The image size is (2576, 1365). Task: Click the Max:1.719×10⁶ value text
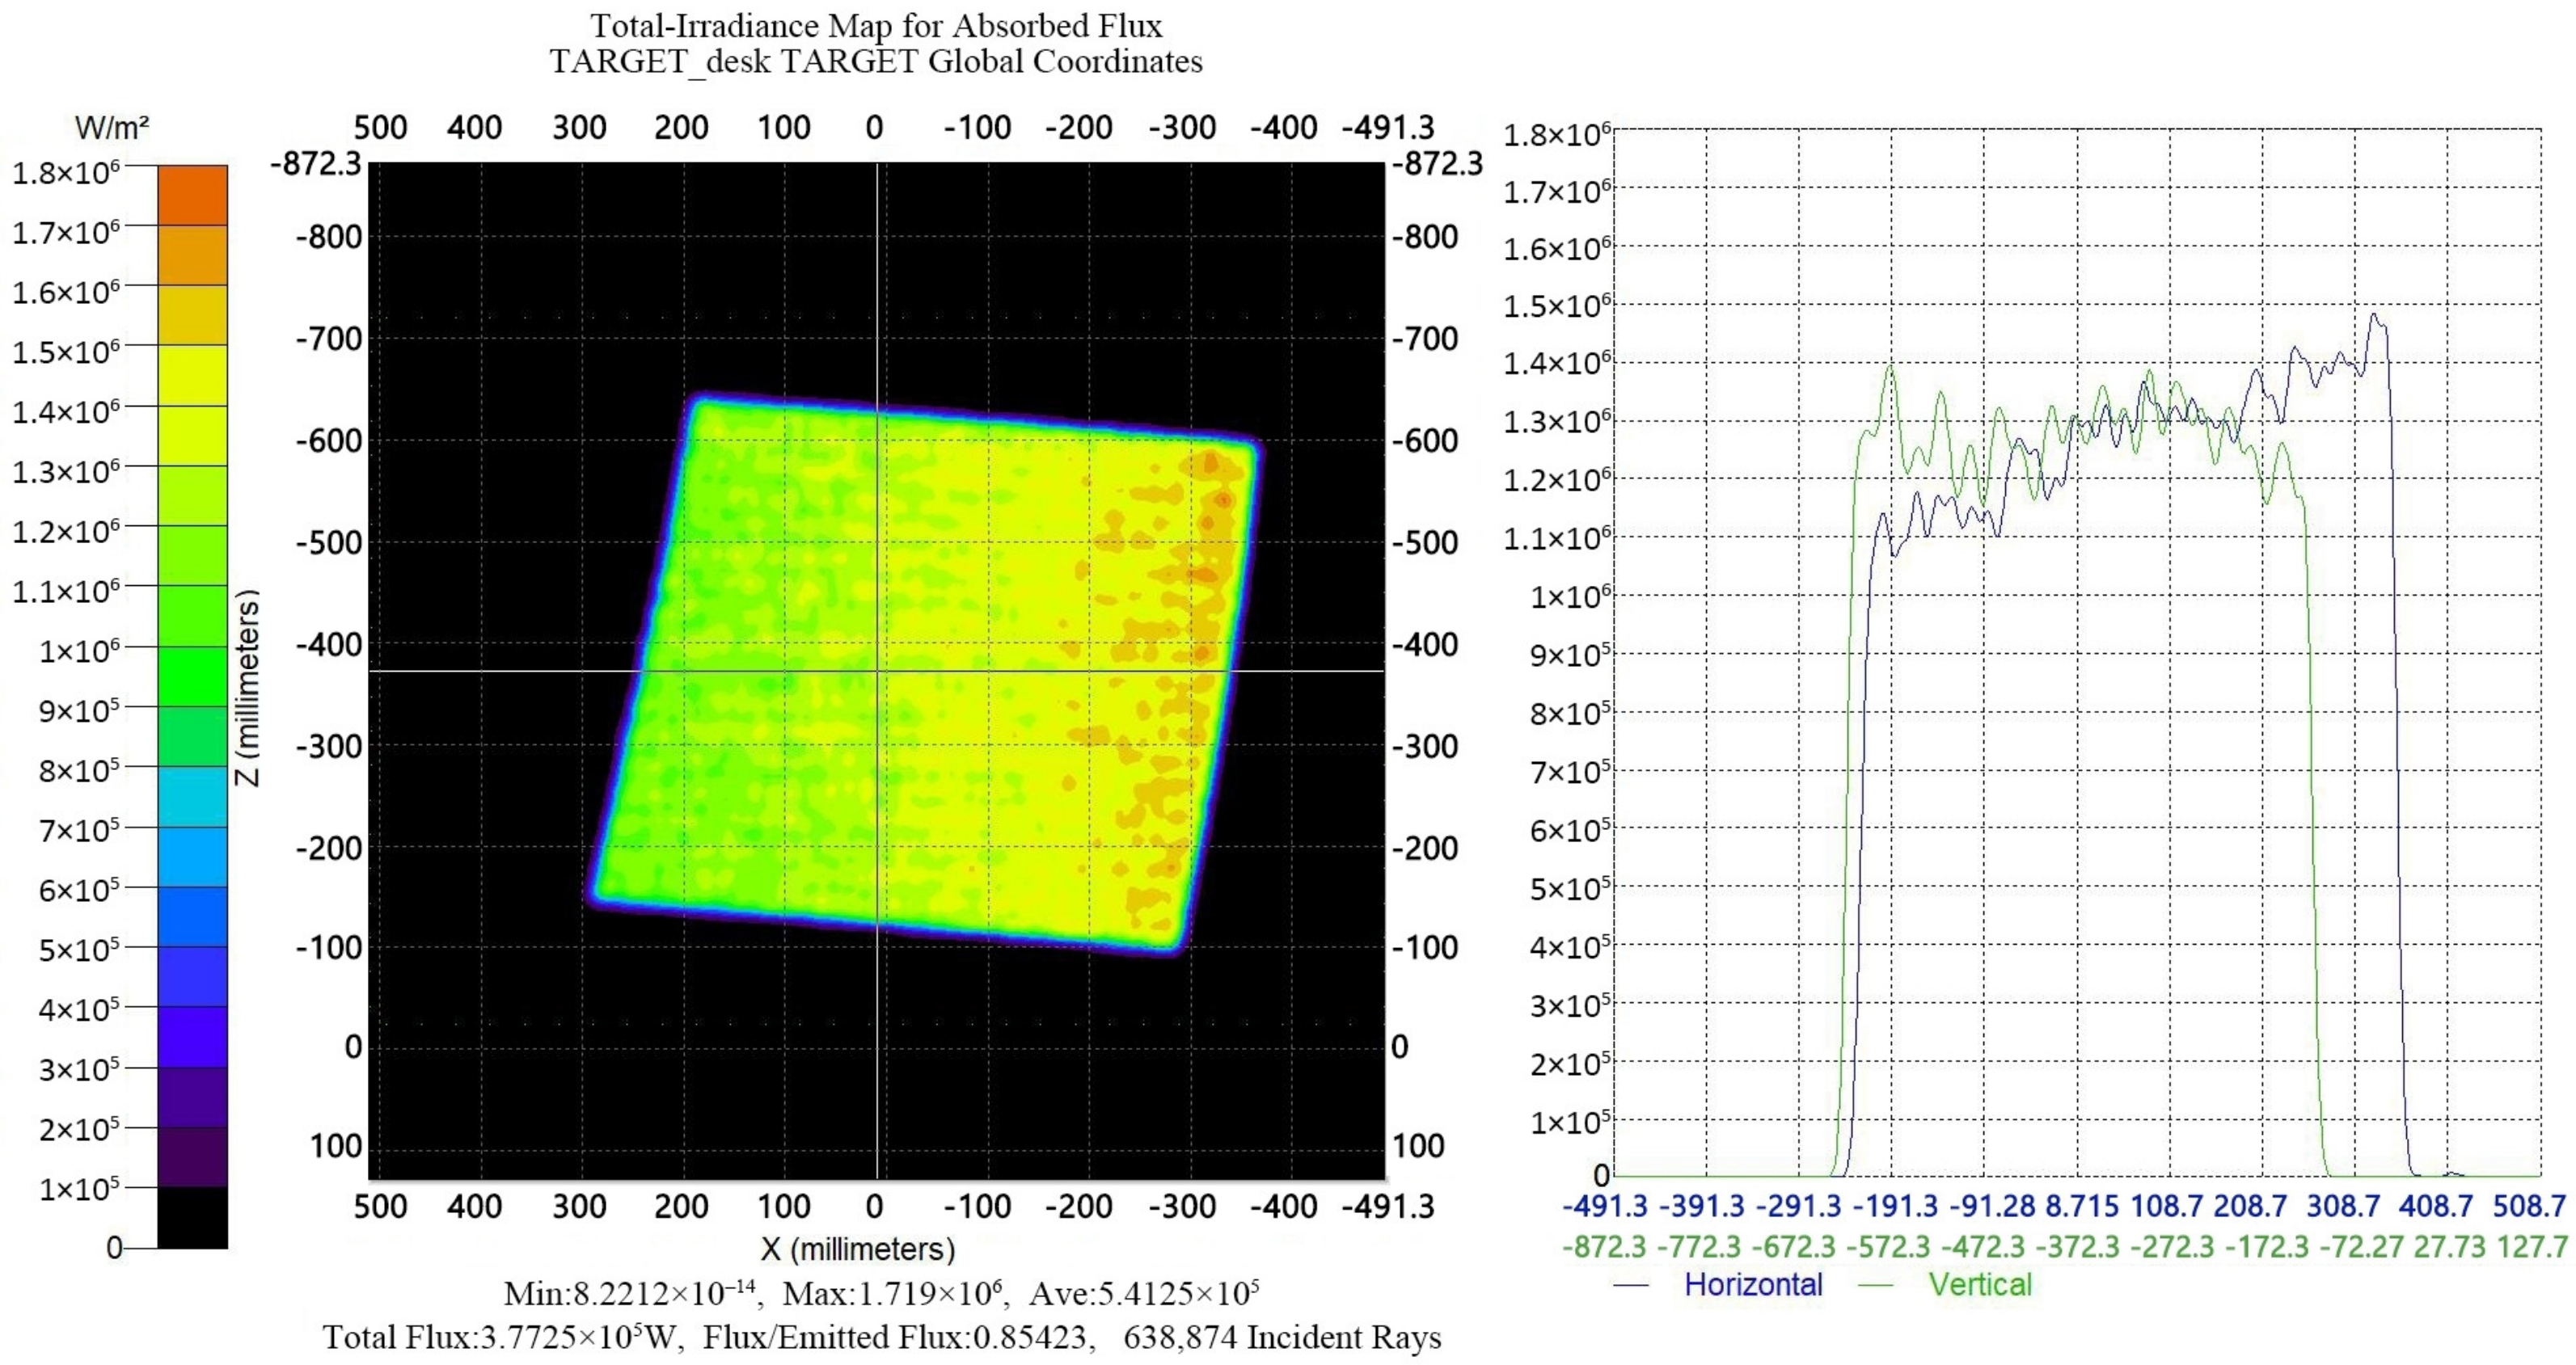pyautogui.click(x=892, y=1294)
